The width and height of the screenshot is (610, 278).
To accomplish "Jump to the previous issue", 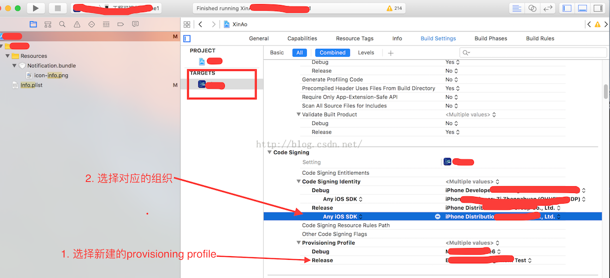I will pos(589,24).
